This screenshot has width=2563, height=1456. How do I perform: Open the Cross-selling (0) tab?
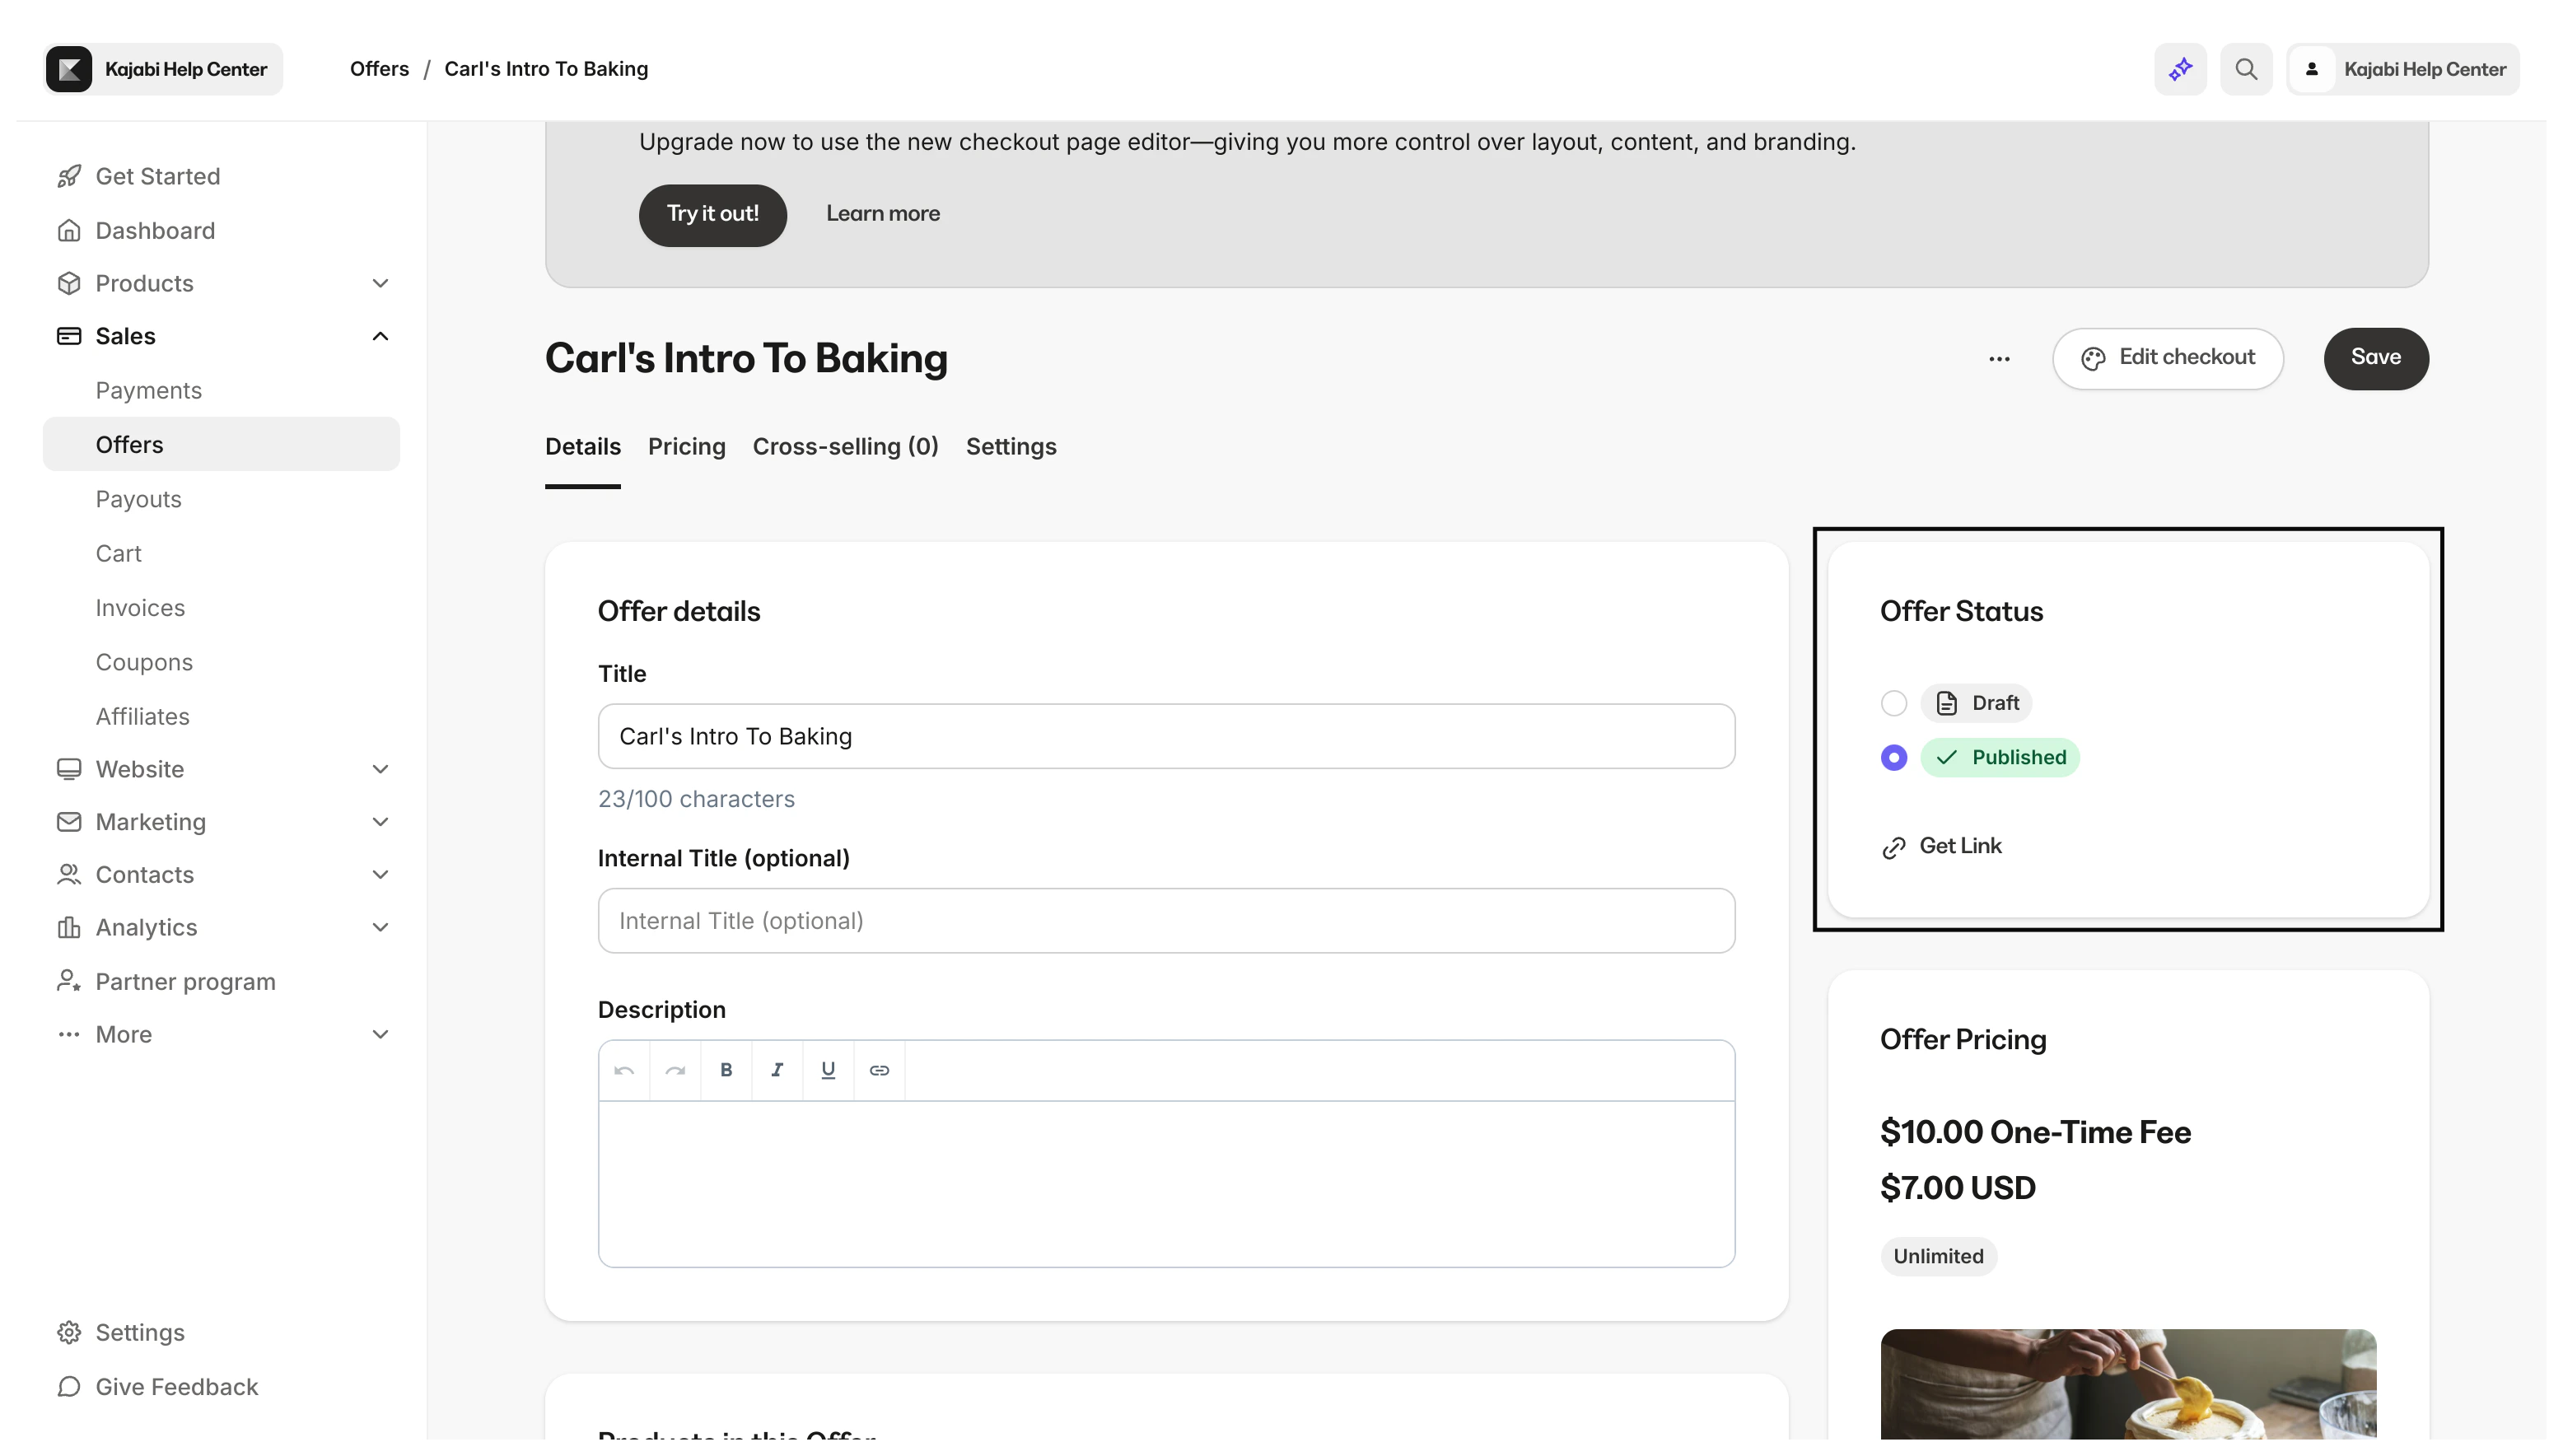pyautogui.click(x=845, y=447)
